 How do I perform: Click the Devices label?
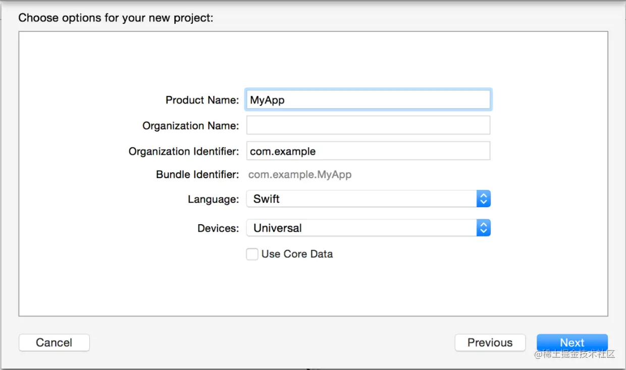(218, 228)
